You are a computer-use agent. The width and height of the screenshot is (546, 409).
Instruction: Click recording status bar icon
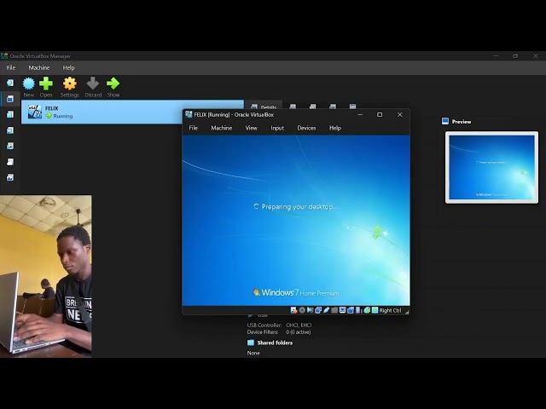[x=351, y=310]
